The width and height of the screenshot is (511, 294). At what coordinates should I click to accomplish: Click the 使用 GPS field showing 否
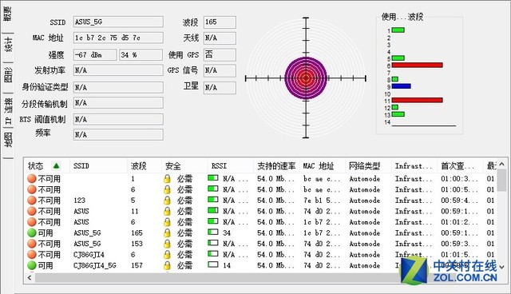(x=220, y=55)
